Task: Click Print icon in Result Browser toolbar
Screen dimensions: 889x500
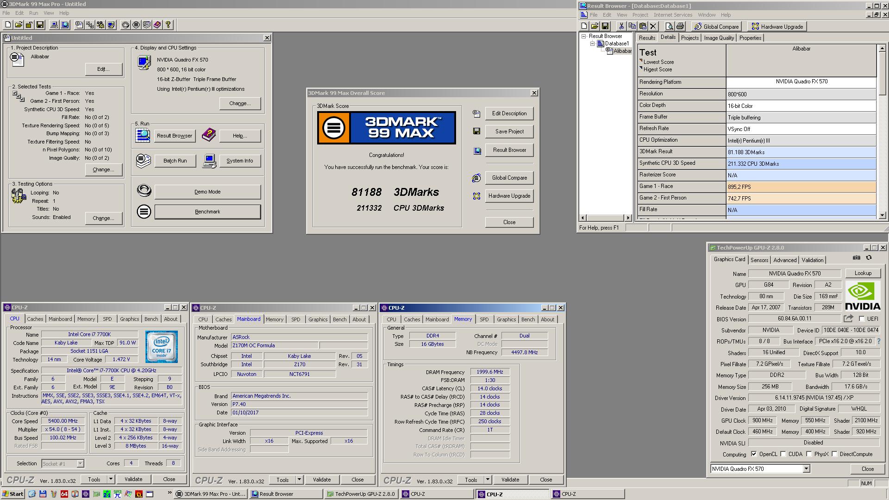Action: pos(679,26)
